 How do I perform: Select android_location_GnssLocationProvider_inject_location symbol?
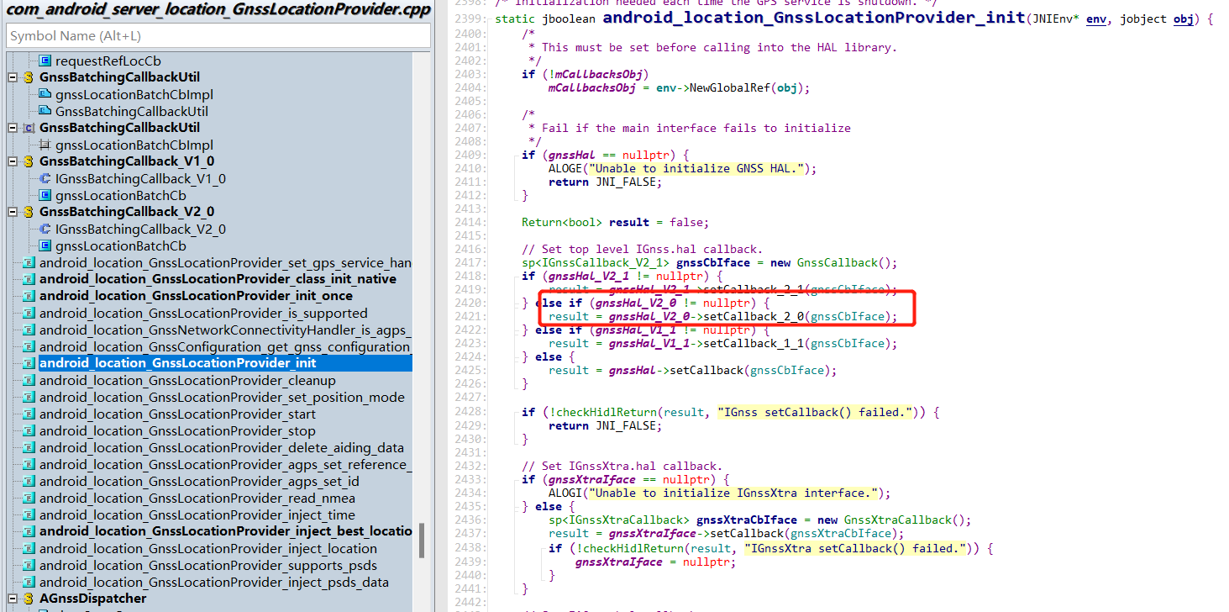(208, 548)
